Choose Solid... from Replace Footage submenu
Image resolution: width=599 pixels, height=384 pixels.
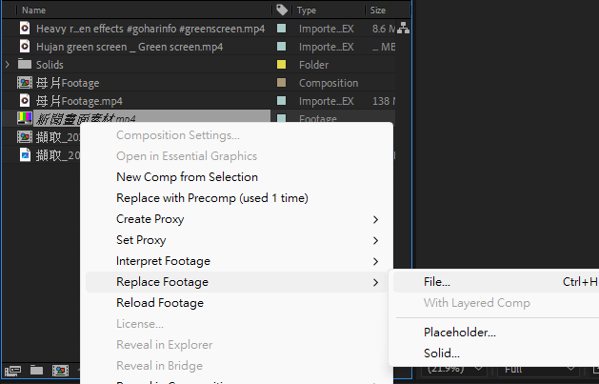441,354
